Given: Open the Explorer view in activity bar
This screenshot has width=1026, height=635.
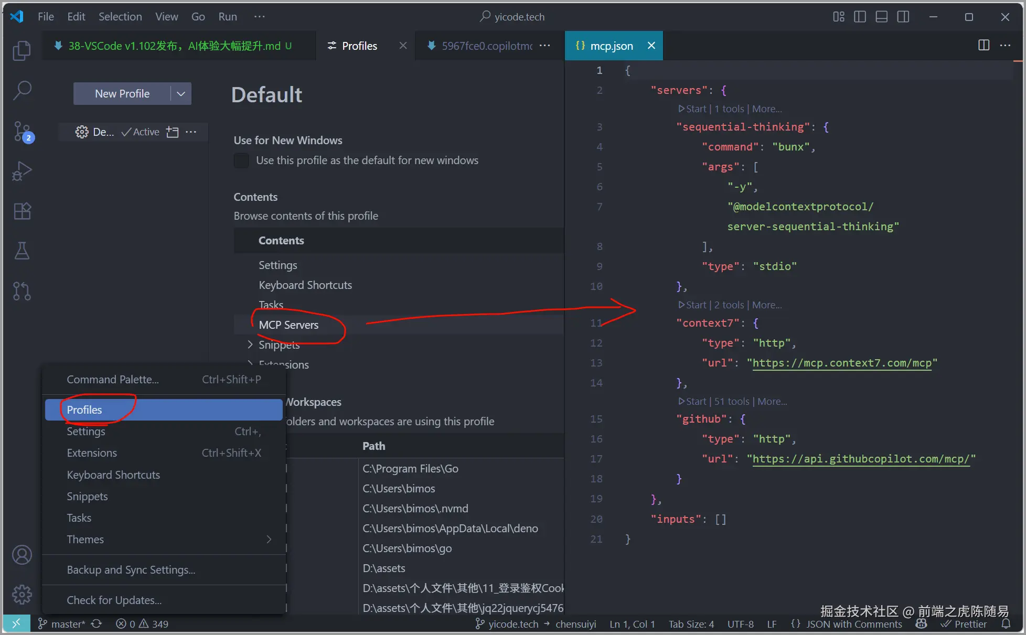Looking at the screenshot, I should pyautogui.click(x=22, y=50).
